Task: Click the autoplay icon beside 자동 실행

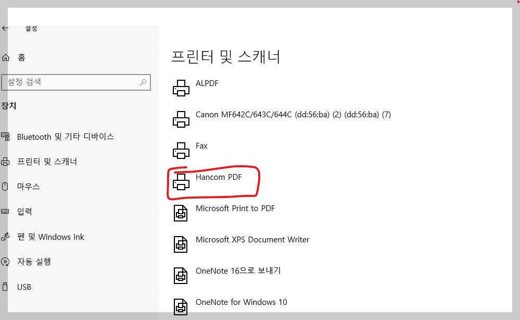Action: pyautogui.click(x=5, y=262)
